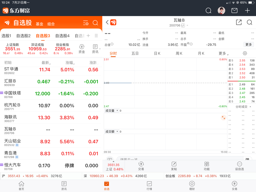256x192 pixels.
Task: Expand the L1 stock code dropdown
Action: (187, 25)
